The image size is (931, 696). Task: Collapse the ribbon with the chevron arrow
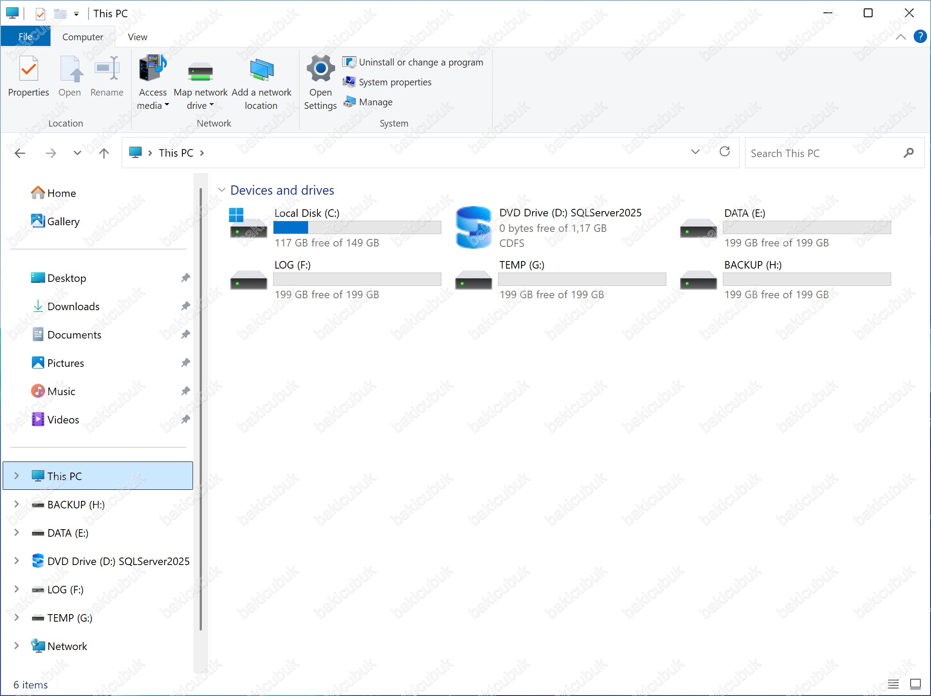point(900,37)
